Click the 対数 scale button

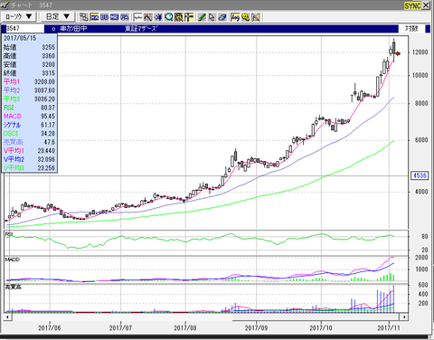pos(411,29)
